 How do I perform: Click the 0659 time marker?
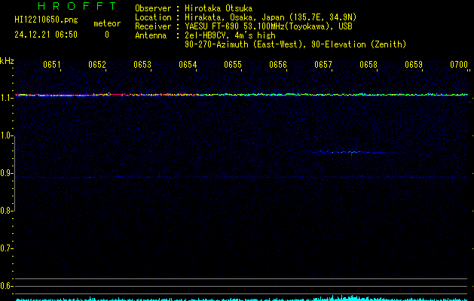(x=414, y=65)
